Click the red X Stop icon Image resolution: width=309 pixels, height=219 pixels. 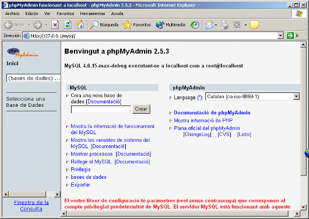click(55, 25)
